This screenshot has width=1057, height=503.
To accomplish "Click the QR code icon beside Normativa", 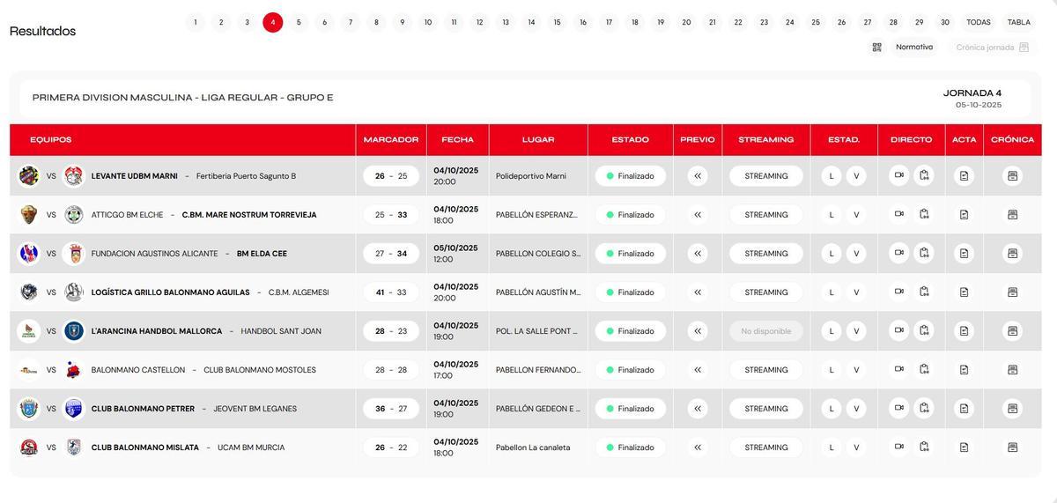I will pyautogui.click(x=876, y=48).
